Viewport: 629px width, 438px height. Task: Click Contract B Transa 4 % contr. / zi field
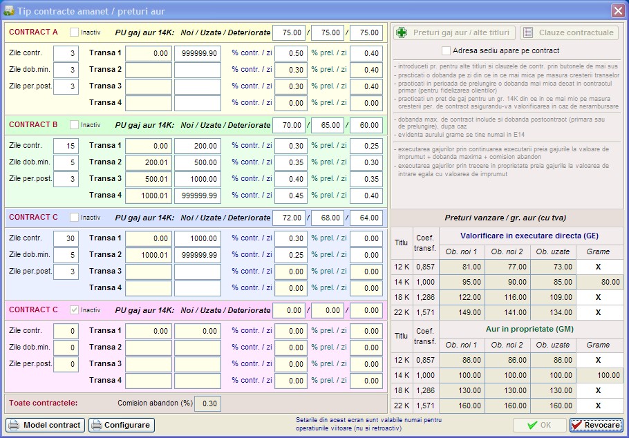[290, 196]
